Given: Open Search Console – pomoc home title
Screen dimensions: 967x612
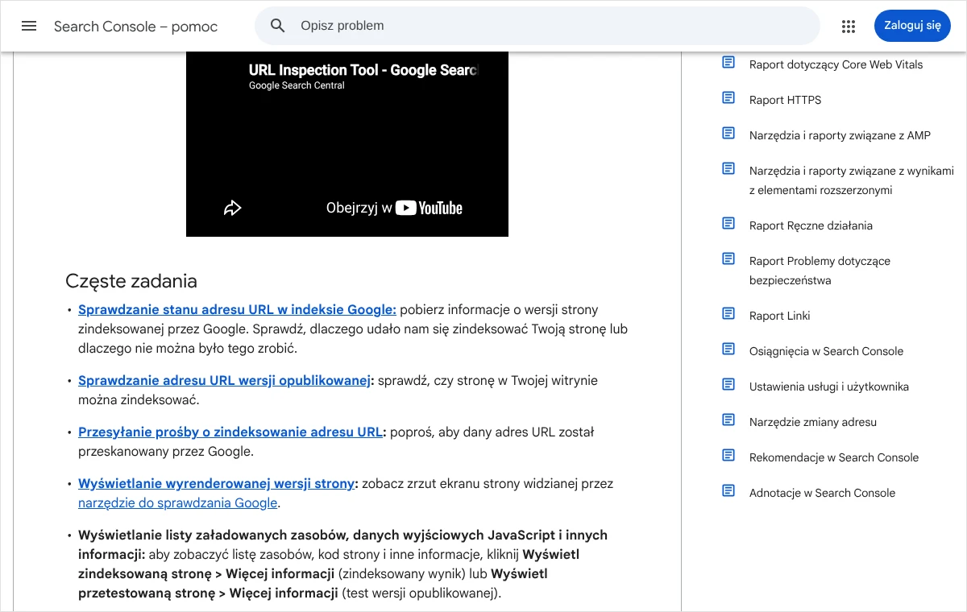Looking at the screenshot, I should pyautogui.click(x=135, y=27).
